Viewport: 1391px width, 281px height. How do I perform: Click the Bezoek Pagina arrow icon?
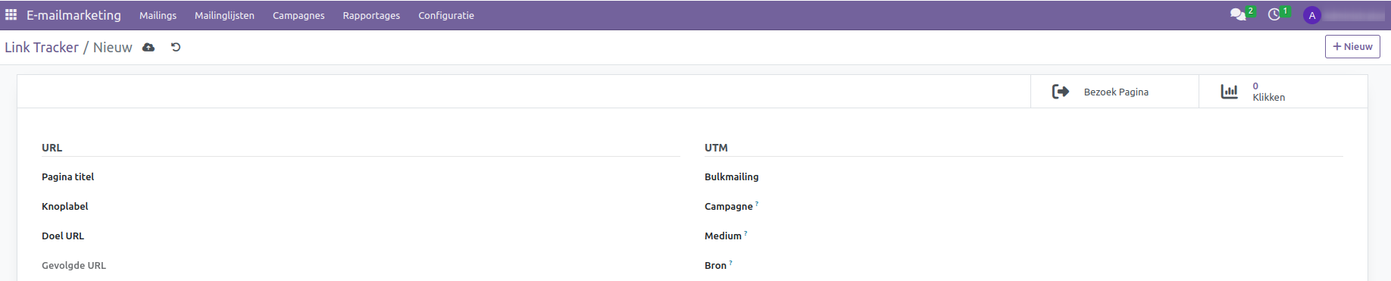(x=1061, y=92)
